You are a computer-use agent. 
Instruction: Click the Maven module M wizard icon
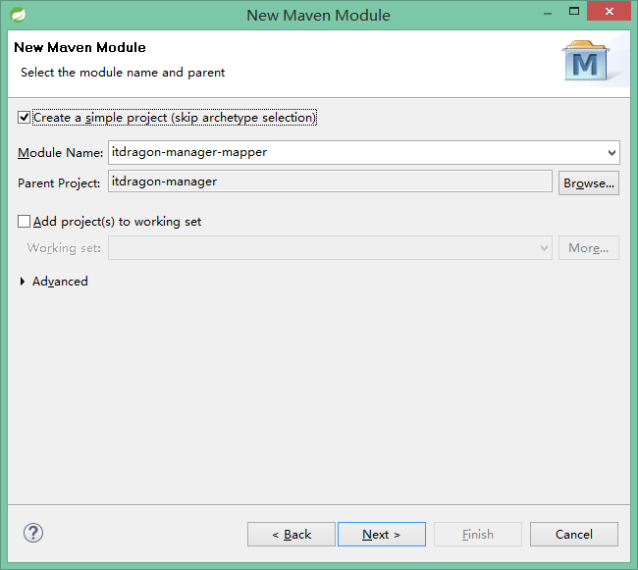point(586,61)
